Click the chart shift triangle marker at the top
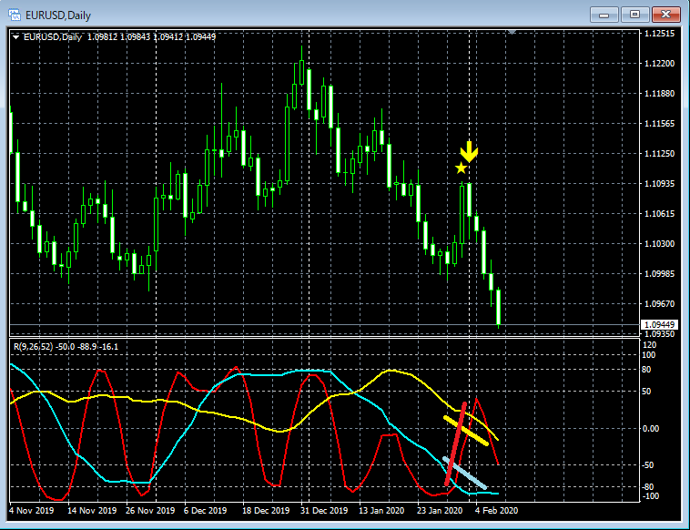Screen dimensions: 690x530 512,32
